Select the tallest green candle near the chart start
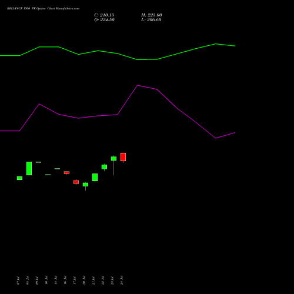The height and width of the screenshot is (294, 294). [x=29, y=168]
